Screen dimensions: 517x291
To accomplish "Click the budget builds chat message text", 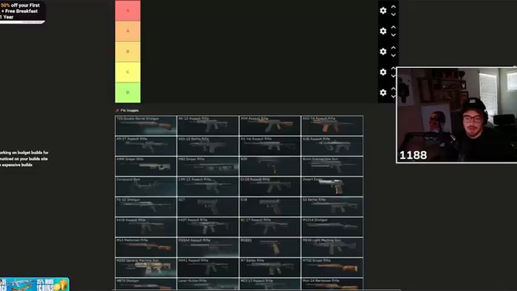I will (x=24, y=158).
